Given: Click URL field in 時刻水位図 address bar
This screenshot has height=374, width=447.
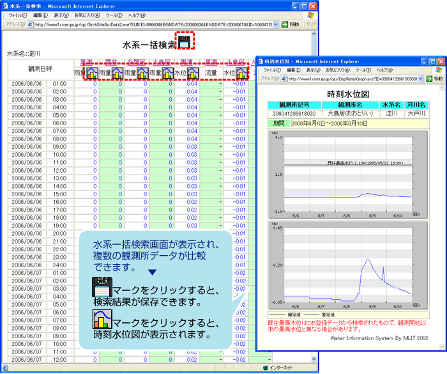Looking at the screenshot, I should point(351,79).
